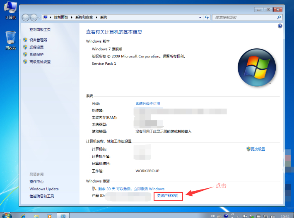The width and height of the screenshot is (294, 218).
Task: Click the key icon beside activation notice
Action: tap(94, 189)
